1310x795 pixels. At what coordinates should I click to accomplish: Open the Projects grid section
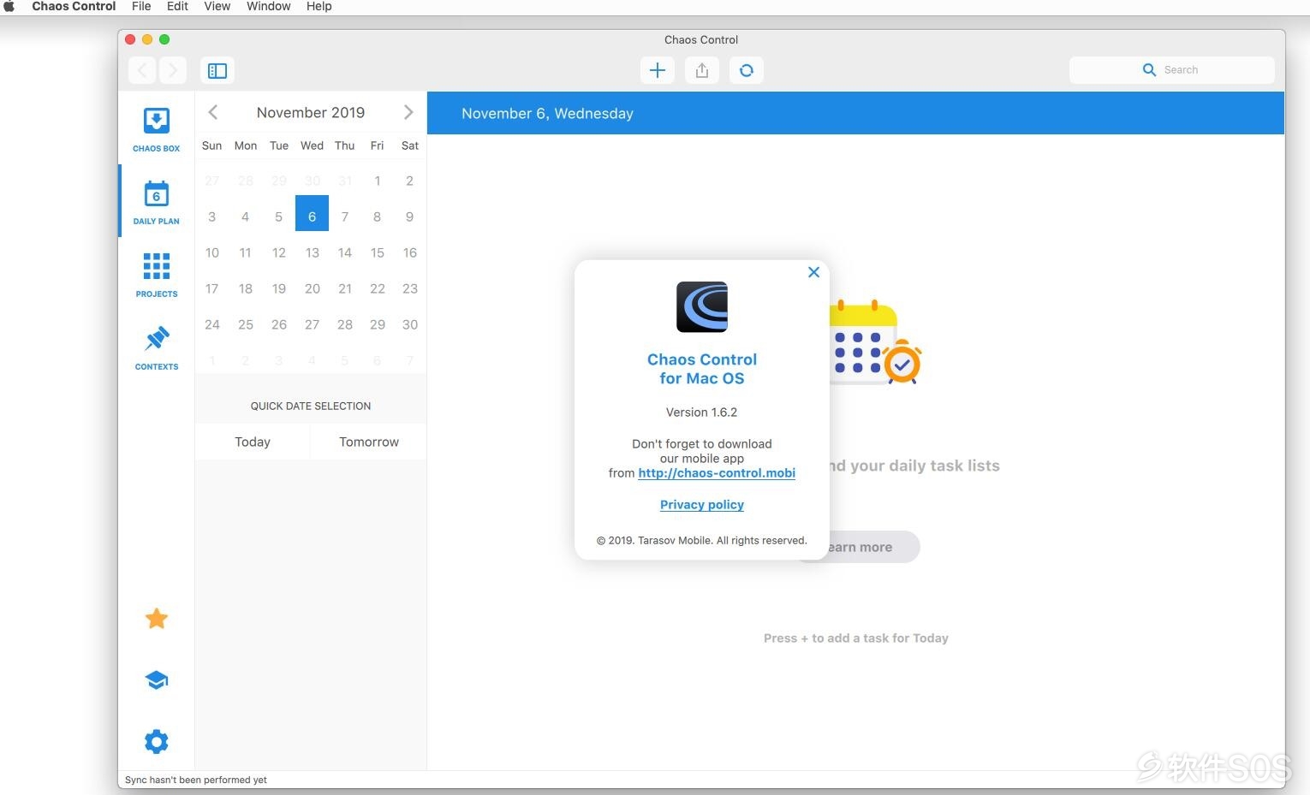tap(156, 275)
